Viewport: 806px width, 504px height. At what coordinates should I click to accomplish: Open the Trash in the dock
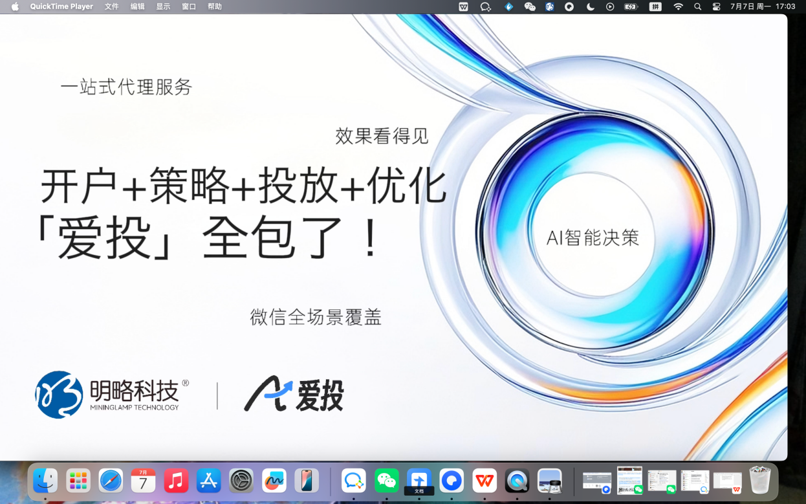pos(760,480)
